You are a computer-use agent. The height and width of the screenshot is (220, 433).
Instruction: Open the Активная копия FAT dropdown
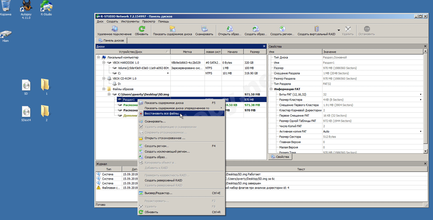click(x=420, y=131)
